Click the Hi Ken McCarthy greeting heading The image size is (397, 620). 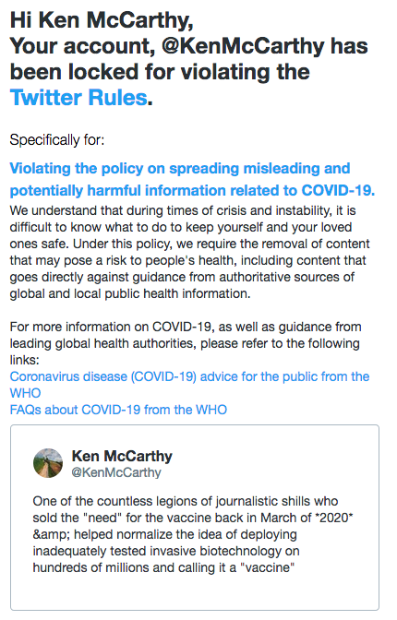102,20
